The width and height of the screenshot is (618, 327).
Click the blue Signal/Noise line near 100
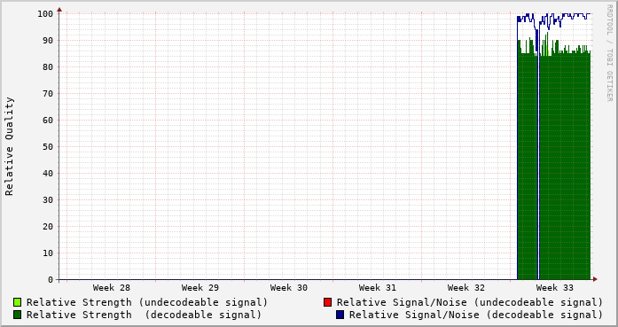[572, 14]
